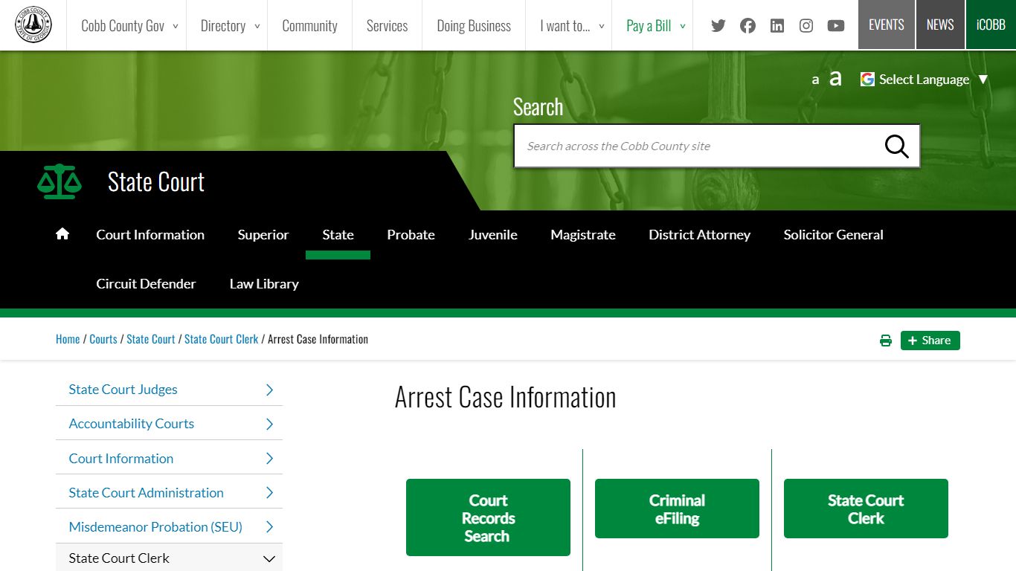1016x571 pixels.
Task: Increase text size with large 'a'
Action: tap(835, 78)
